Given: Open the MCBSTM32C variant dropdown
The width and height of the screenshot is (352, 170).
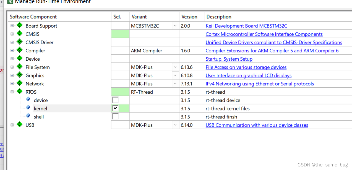Looking at the screenshot, I should tap(175, 26).
